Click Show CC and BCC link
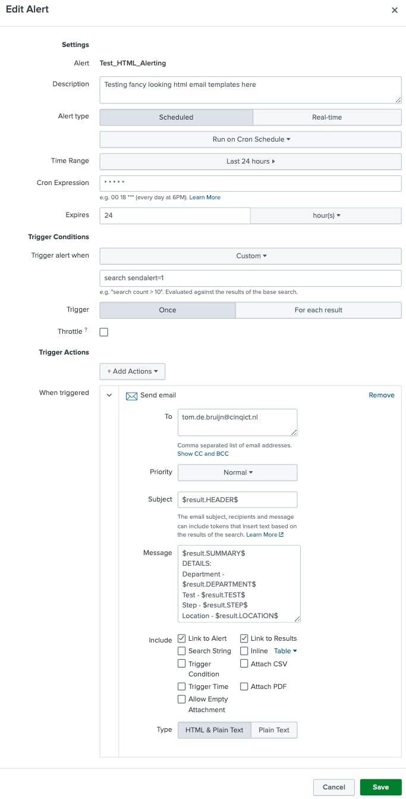This screenshot has width=406, height=799. coord(203,454)
